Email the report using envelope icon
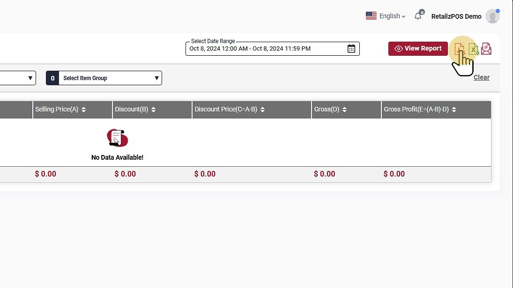513x288 pixels. (486, 49)
